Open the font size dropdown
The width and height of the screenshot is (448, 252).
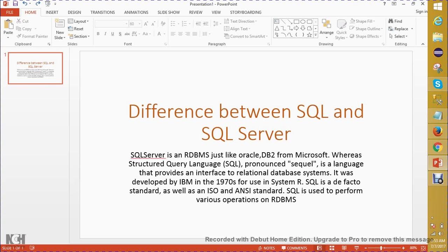[140, 24]
